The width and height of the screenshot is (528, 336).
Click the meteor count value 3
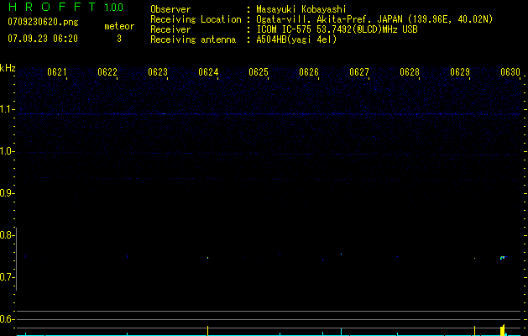click(x=119, y=39)
